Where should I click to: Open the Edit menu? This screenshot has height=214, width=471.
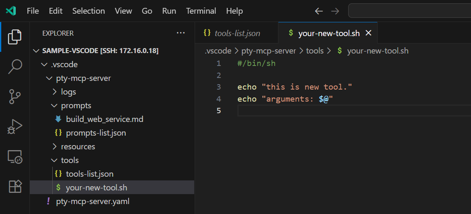coord(56,11)
